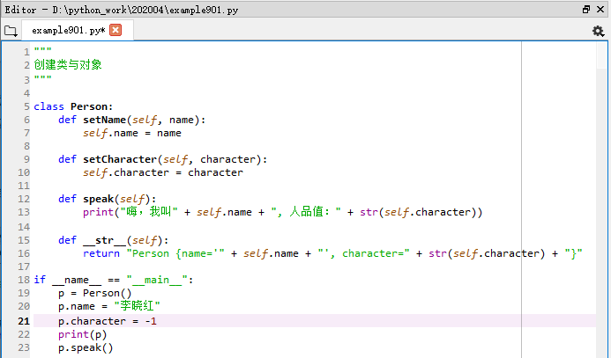Viewport: 611px width, 358px height.
Task: Click line number 18 in the gutter
Action: point(24,280)
